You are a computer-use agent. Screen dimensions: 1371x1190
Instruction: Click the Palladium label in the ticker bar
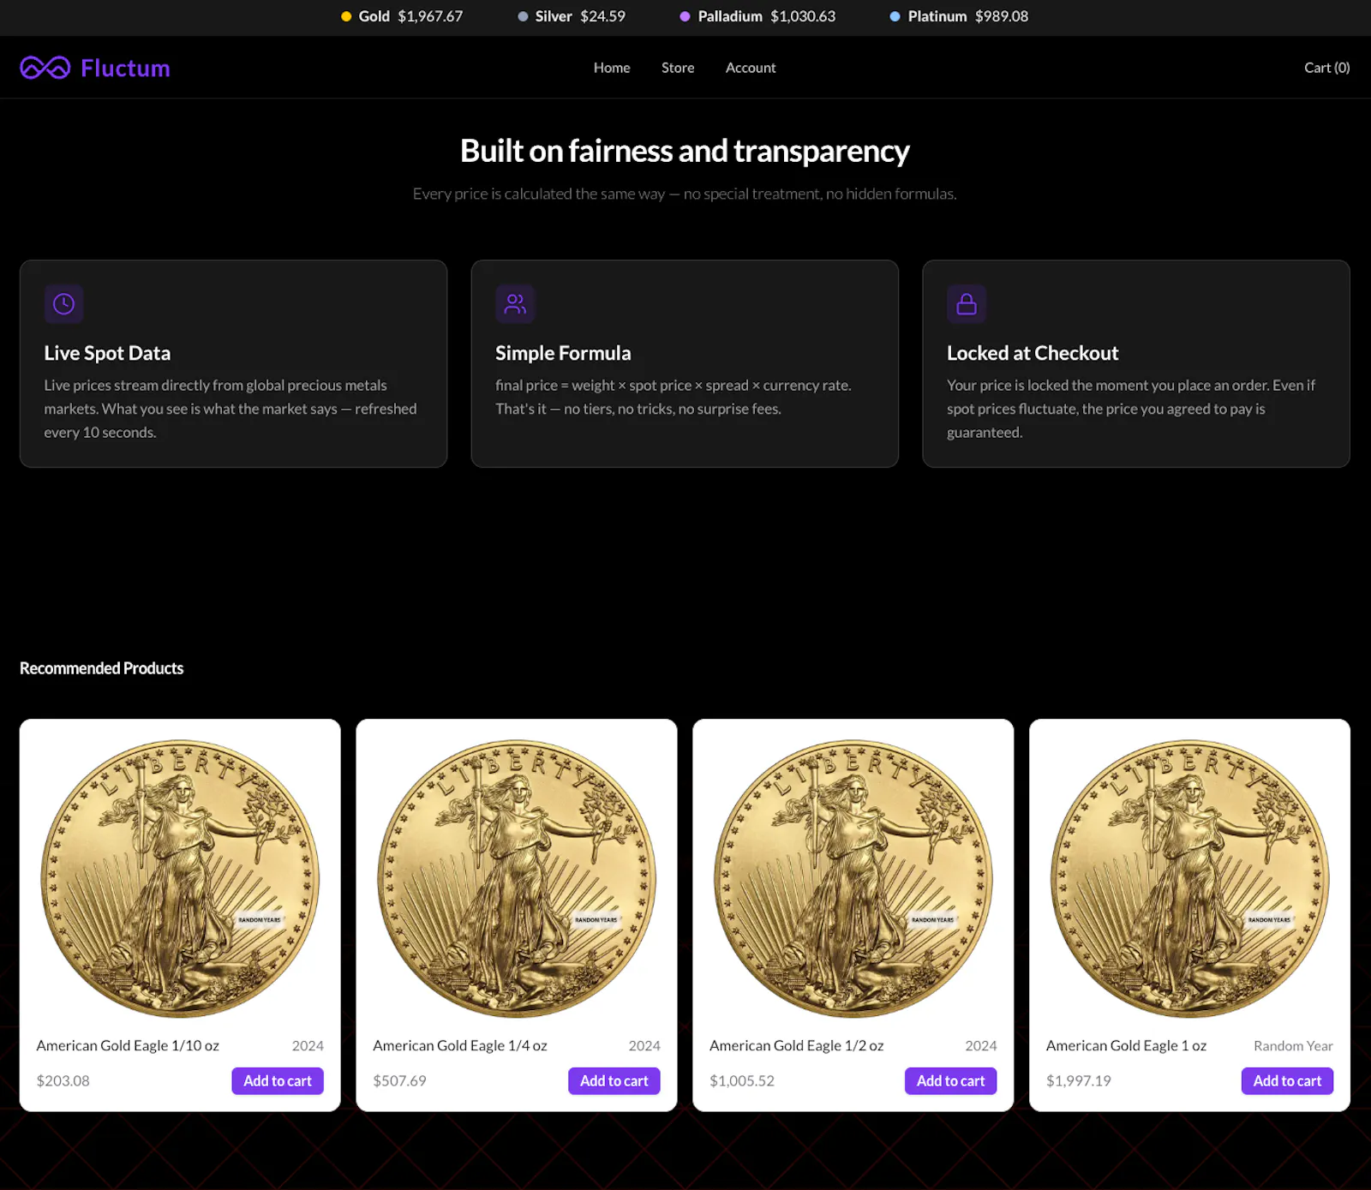click(x=730, y=16)
